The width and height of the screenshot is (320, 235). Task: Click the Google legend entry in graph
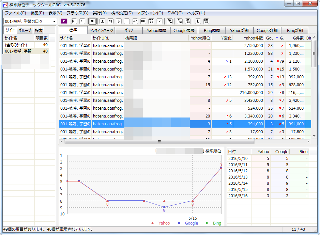pyautogui.click(x=186, y=223)
